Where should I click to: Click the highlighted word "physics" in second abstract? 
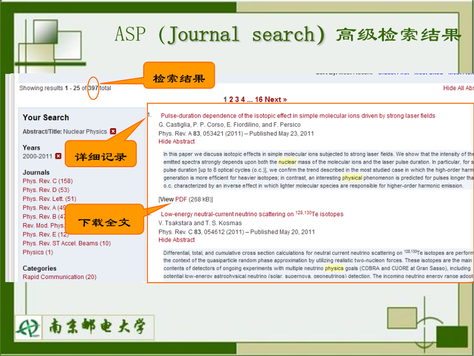coord(334,268)
